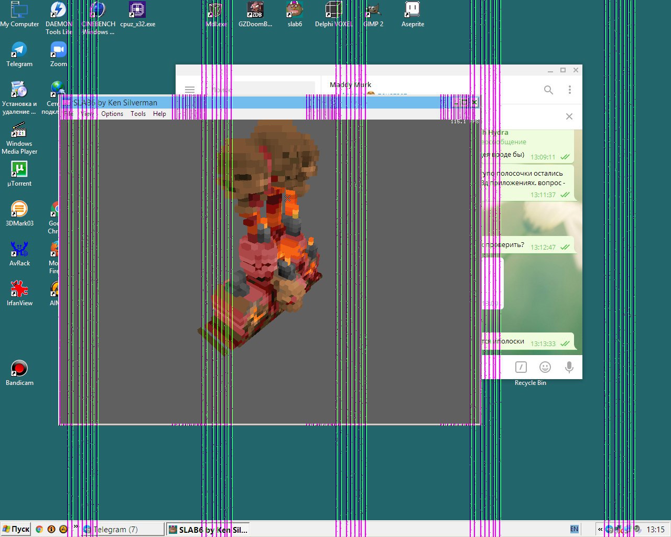Open Установка и удаление programs shortcut
671x537 pixels.
19,98
